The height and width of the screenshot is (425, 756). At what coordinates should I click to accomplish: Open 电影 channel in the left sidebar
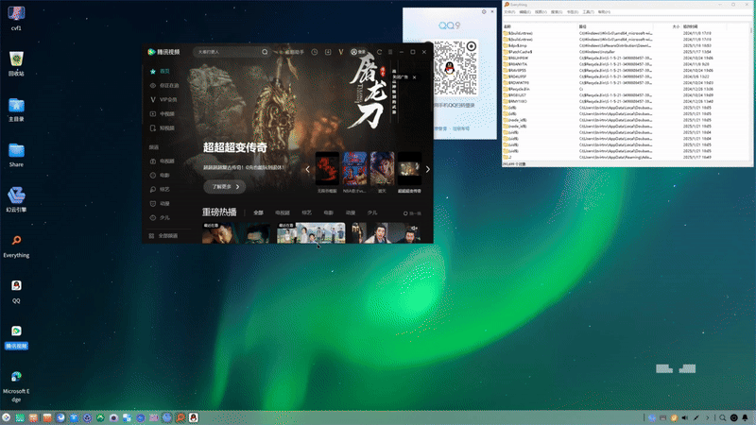click(x=160, y=176)
